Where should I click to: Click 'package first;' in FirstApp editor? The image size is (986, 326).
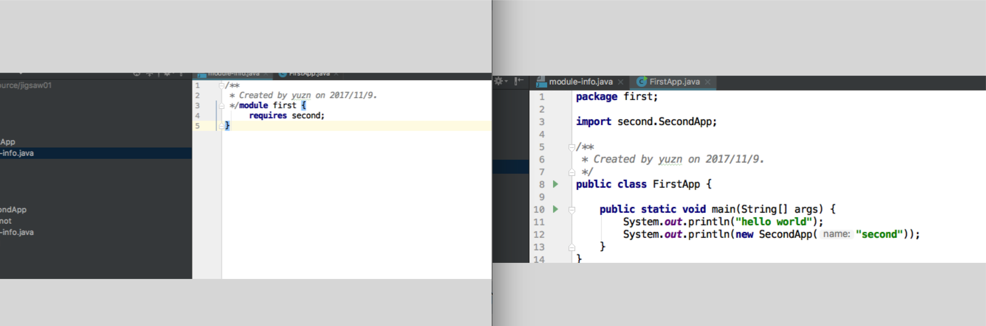pos(617,97)
